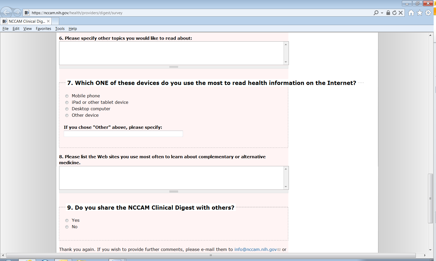Open the File menu
Image resolution: width=436 pixels, height=261 pixels.
point(5,29)
